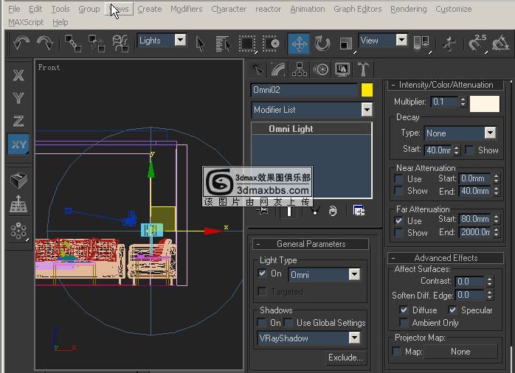Collapse the Intensity/Color/Attenuation rollout

tap(446, 85)
